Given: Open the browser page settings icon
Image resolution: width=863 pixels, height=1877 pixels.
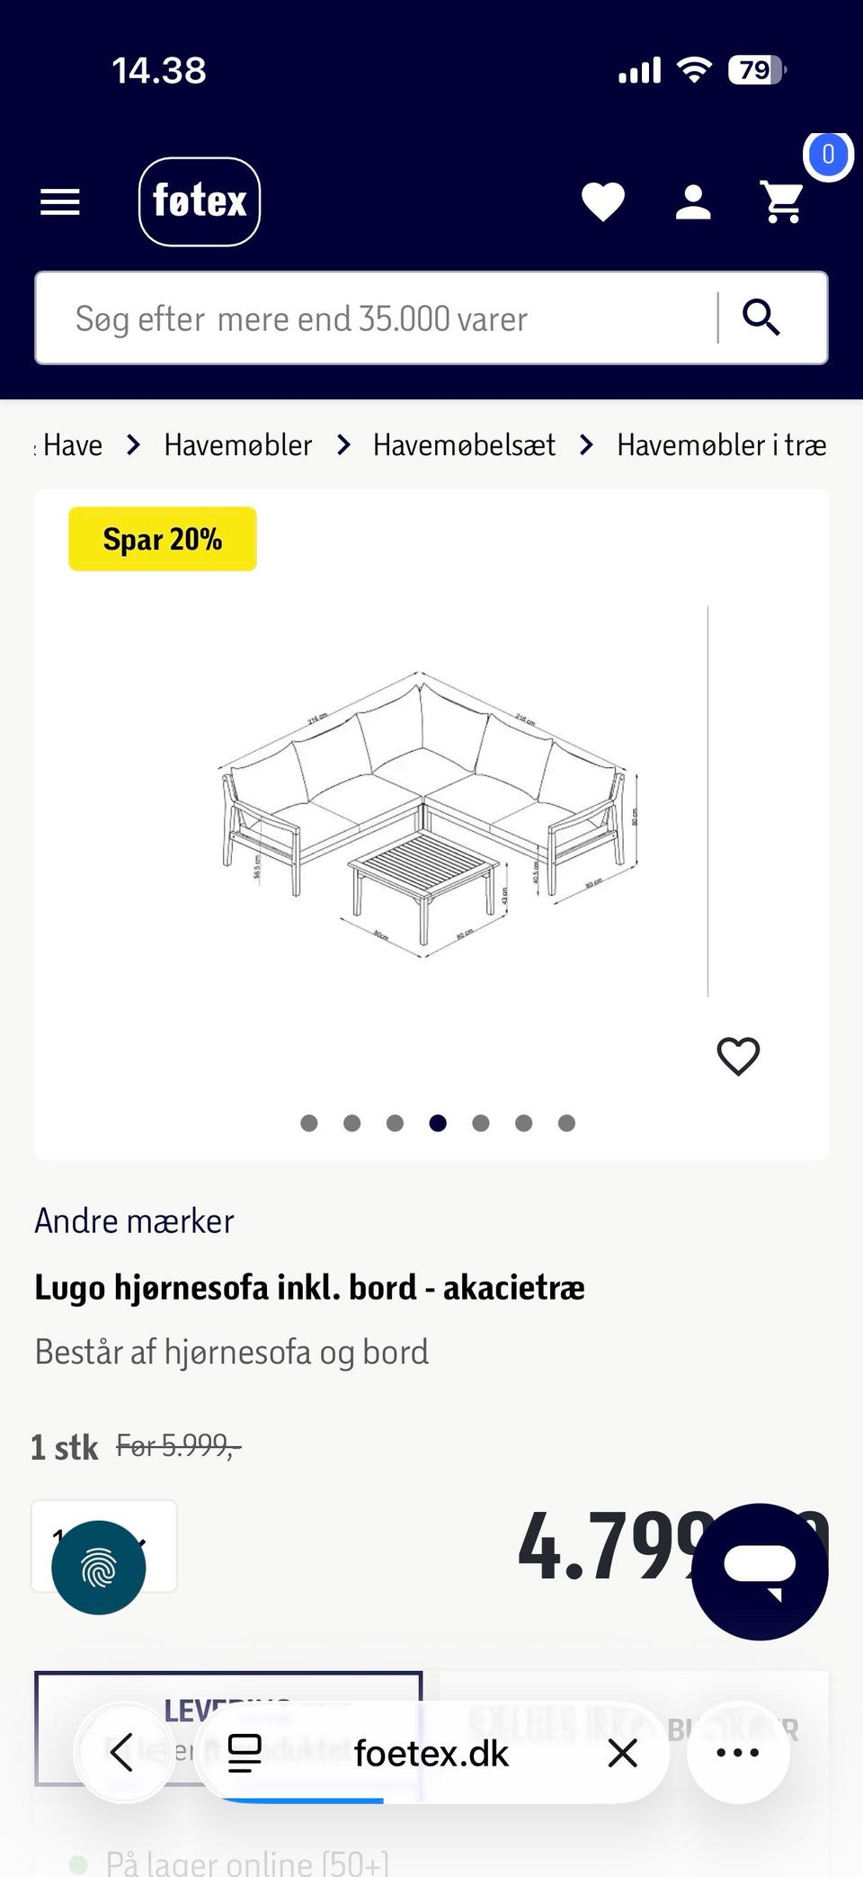Looking at the screenshot, I should coord(244,1753).
